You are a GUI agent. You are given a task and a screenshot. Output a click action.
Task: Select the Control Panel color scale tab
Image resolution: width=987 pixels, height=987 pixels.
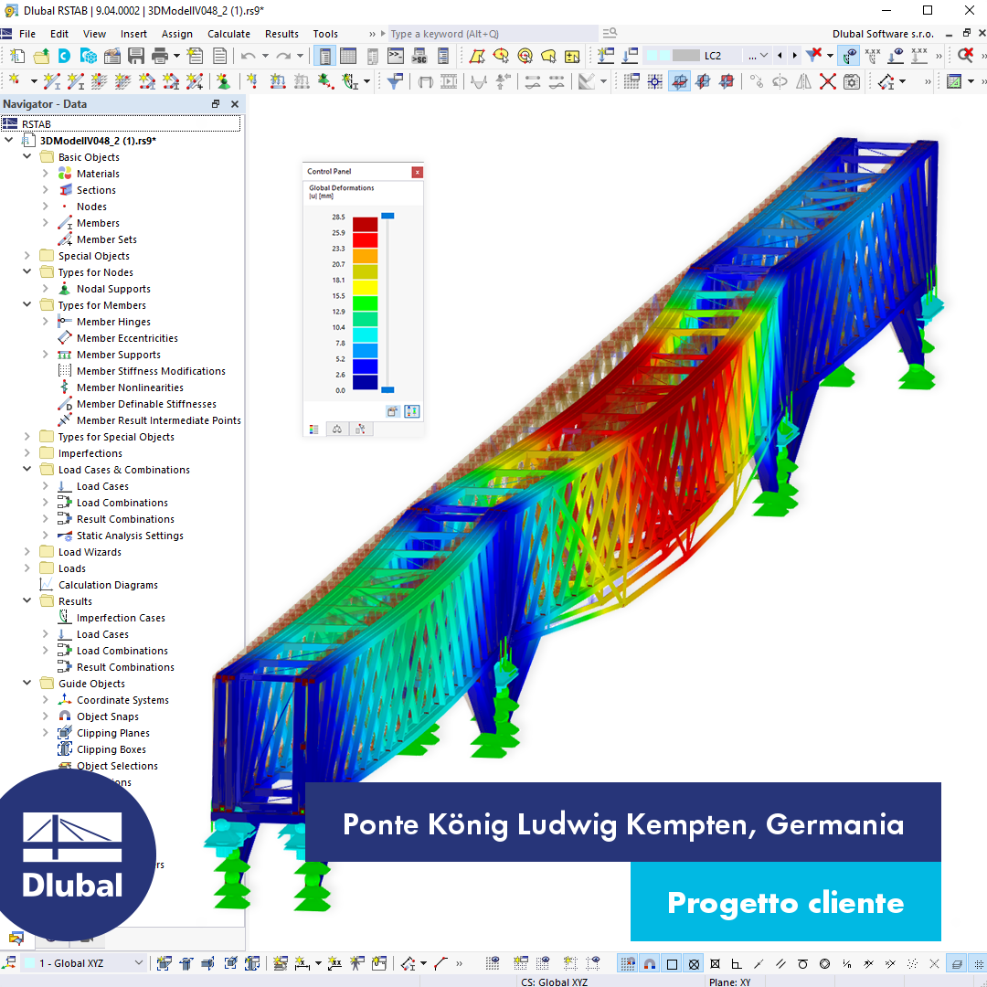(314, 430)
